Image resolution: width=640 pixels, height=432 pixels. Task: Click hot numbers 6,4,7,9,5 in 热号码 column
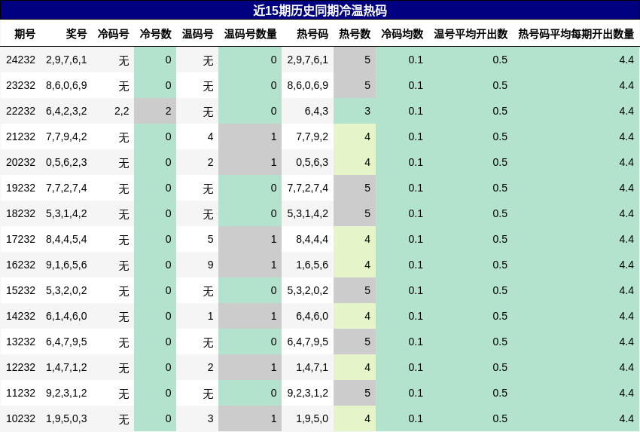click(x=308, y=342)
